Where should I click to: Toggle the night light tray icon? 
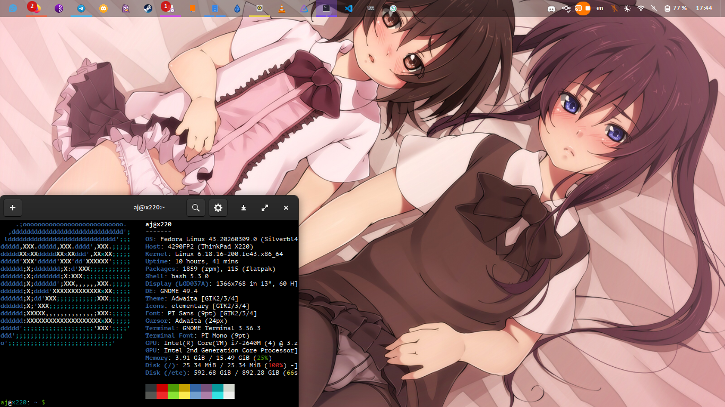click(628, 8)
